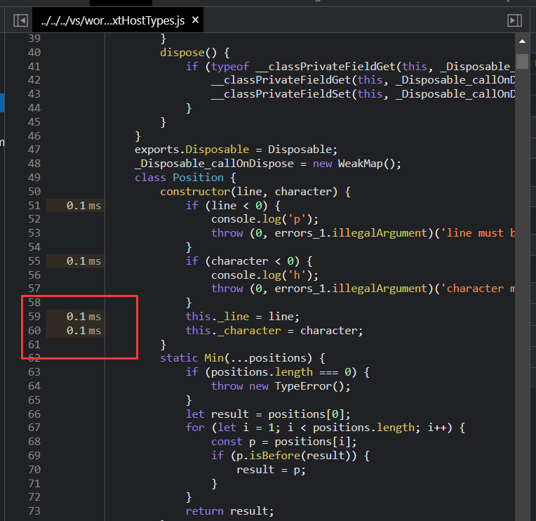Click 'throw new TypeError();' statement
Image resolution: width=536 pixels, height=521 pixels.
281,386
